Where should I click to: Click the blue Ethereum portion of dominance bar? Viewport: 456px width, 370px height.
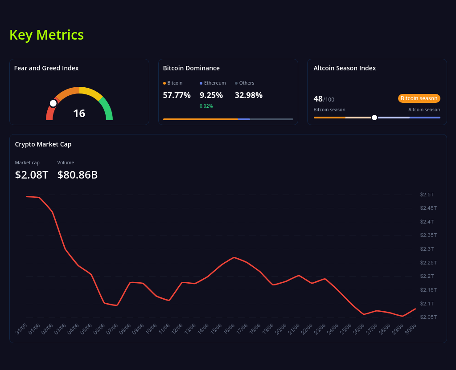pyautogui.click(x=244, y=119)
